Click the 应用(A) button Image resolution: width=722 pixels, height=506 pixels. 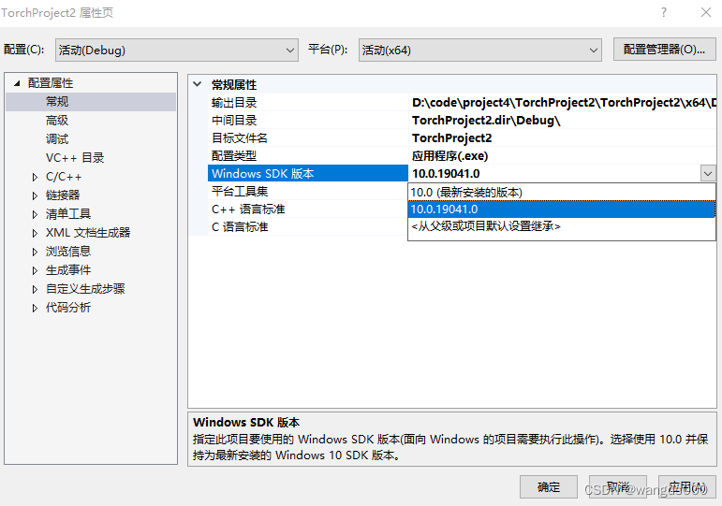(687, 487)
